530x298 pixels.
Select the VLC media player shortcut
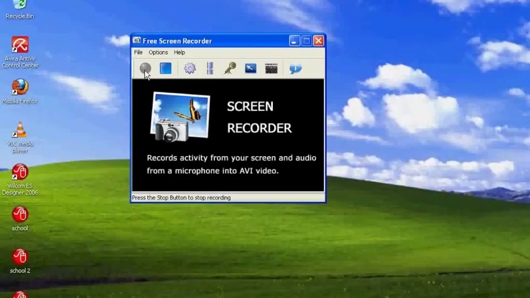[20, 137]
